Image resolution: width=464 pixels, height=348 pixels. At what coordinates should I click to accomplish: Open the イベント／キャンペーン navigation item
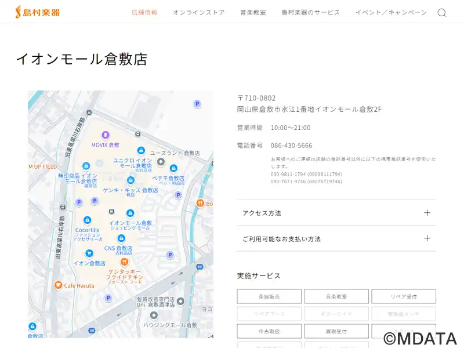[x=391, y=12]
